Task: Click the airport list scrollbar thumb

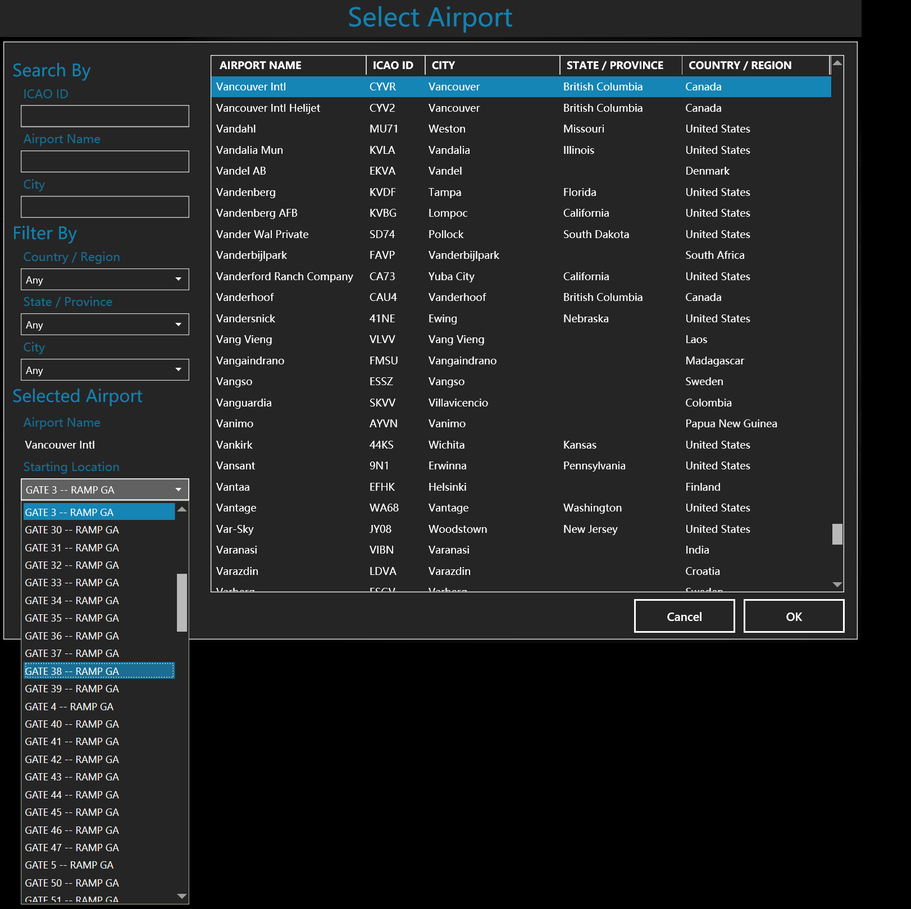Action: point(837,534)
